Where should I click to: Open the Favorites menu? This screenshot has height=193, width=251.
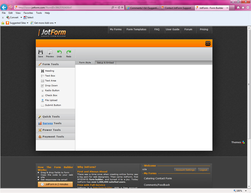pos(28,13)
